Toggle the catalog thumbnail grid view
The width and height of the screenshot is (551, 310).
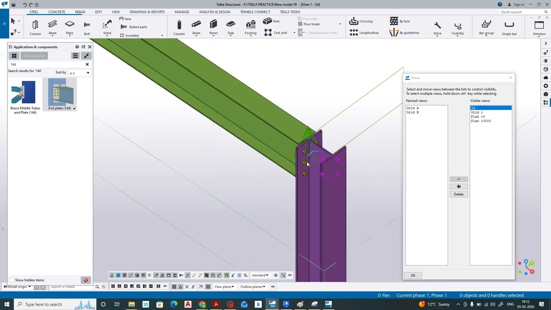point(14,56)
